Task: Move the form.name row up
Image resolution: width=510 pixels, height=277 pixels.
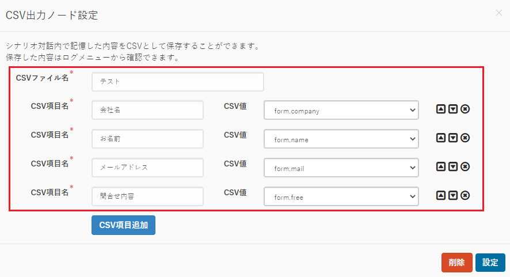Action: 441,138
